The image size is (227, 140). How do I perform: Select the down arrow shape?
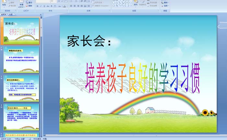(128, 3)
